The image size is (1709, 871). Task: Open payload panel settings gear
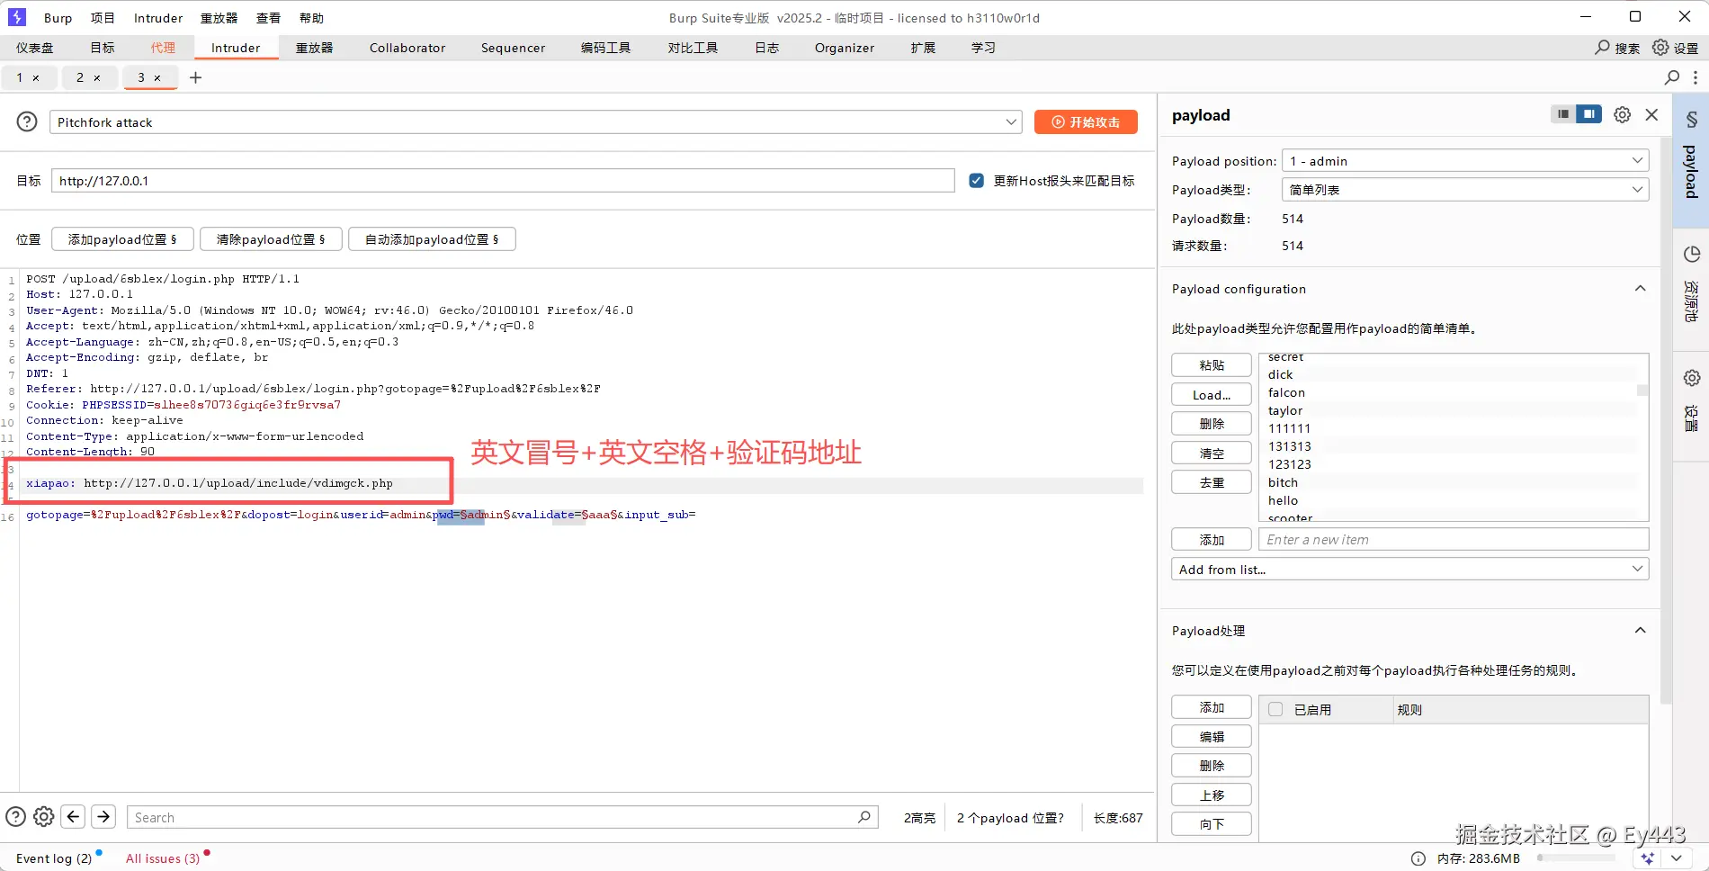pos(1622,114)
